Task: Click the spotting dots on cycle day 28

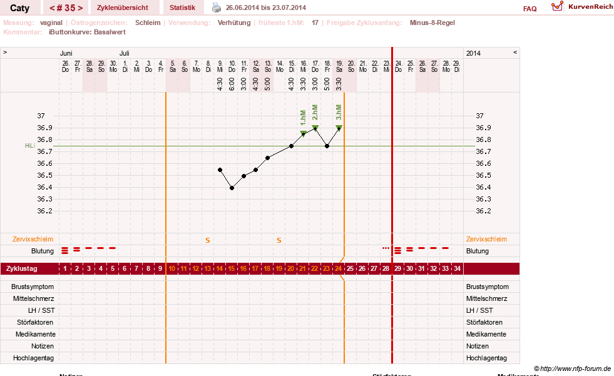Action: 386,248
